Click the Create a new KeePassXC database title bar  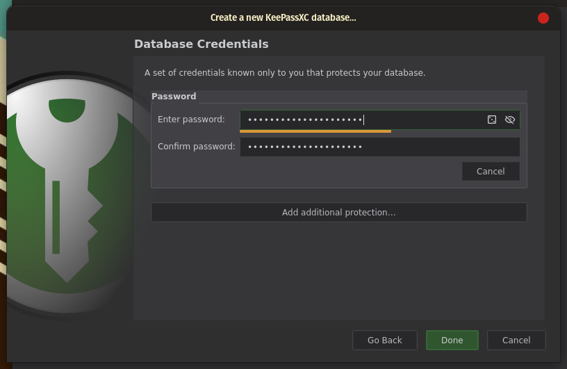283,18
